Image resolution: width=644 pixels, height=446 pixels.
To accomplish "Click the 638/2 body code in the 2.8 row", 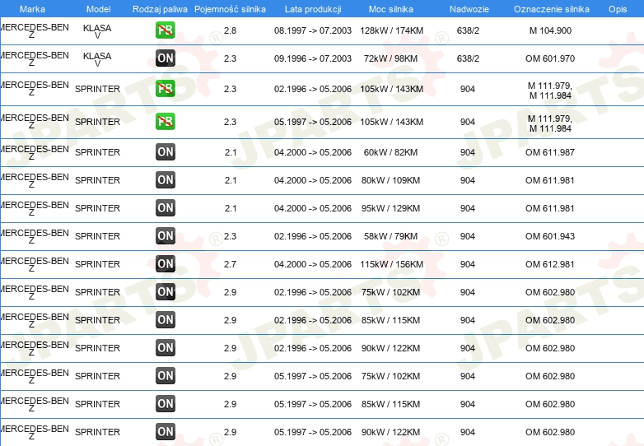I will [x=469, y=30].
